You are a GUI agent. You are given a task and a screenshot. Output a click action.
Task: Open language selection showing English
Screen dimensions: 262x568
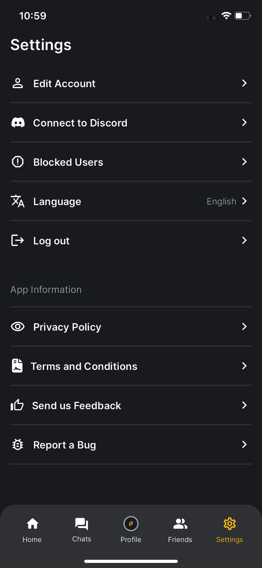coord(131,201)
